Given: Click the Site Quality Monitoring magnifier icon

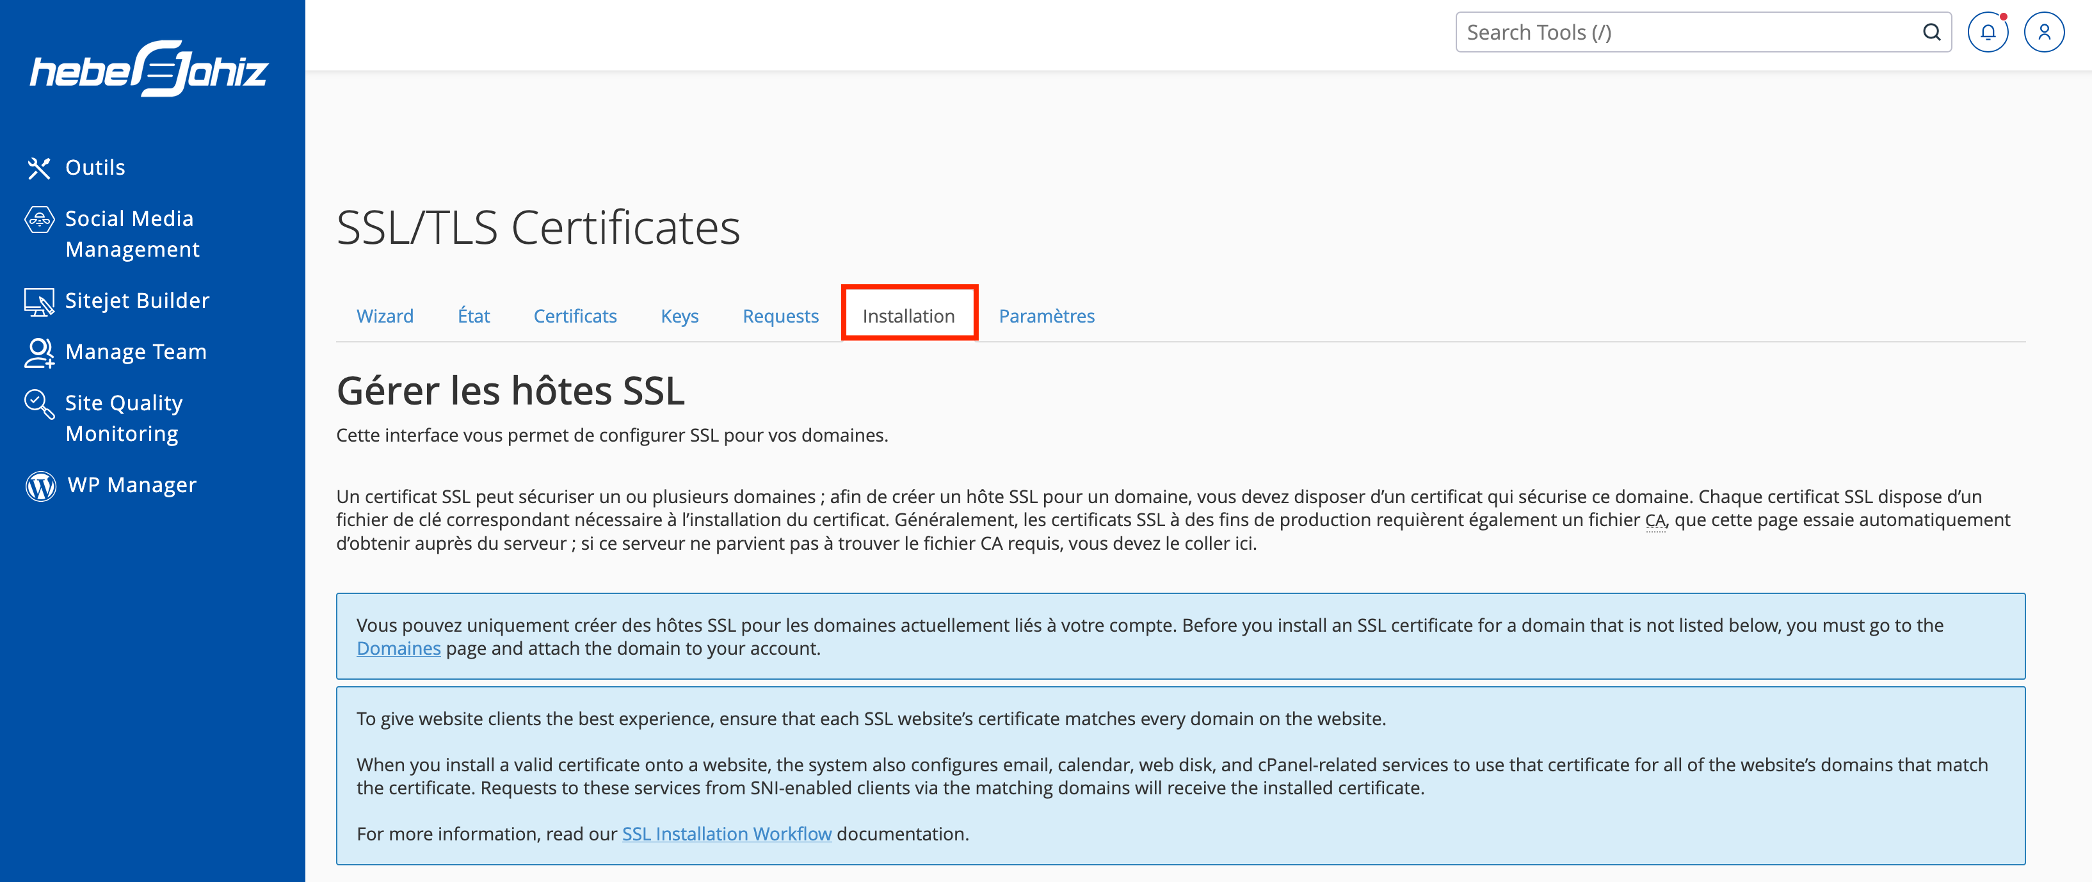Looking at the screenshot, I should click(39, 404).
